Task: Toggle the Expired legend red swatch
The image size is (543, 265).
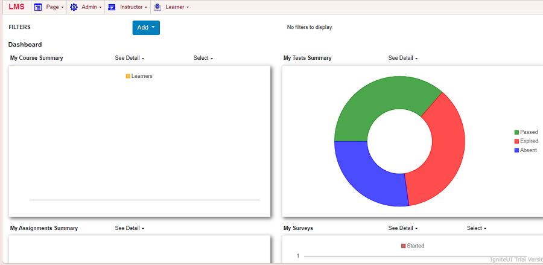Action: 516,141
